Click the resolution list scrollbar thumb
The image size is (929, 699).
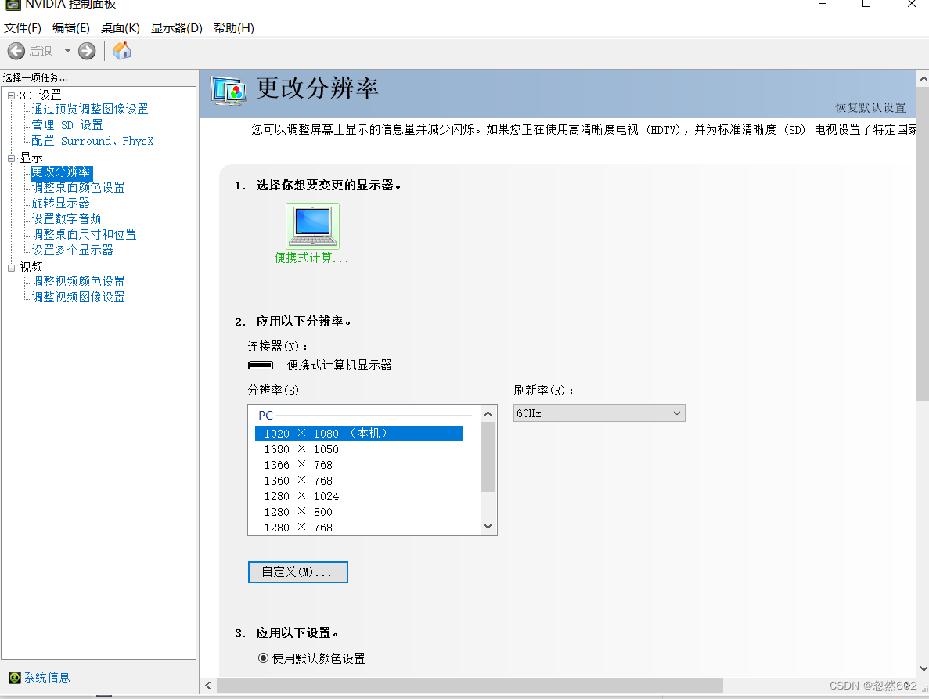[x=488, y=456]
